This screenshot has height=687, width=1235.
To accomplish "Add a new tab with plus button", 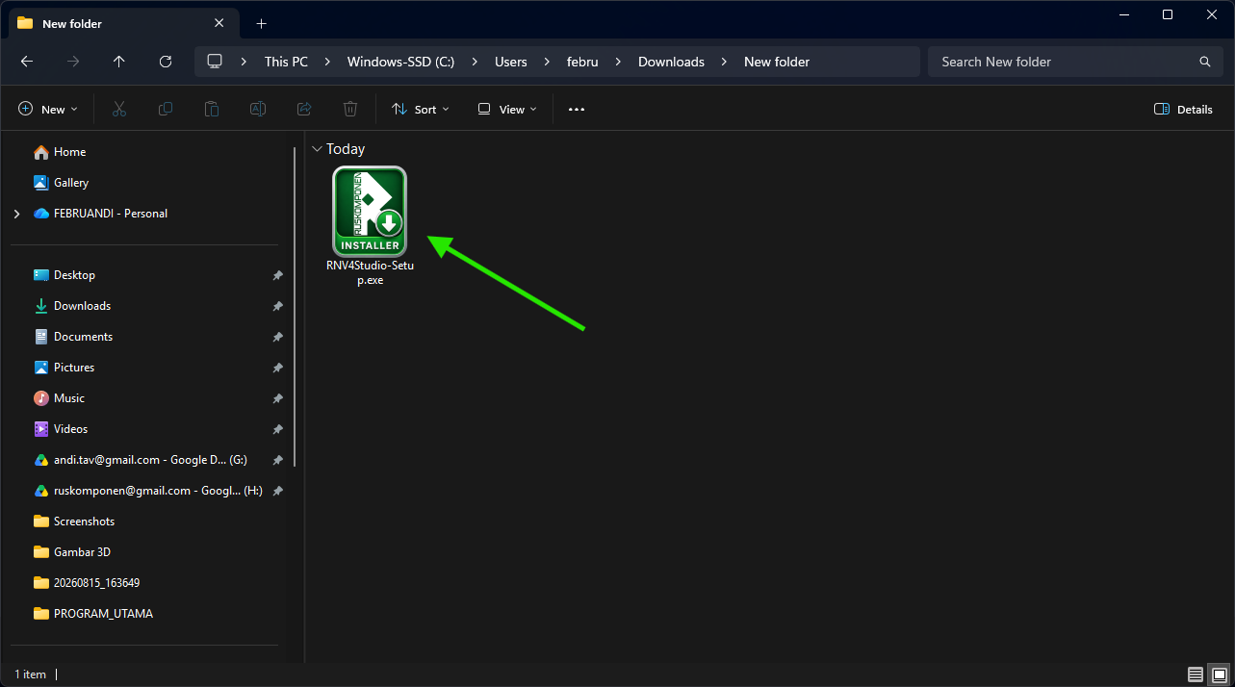I will tap(261, 23).
